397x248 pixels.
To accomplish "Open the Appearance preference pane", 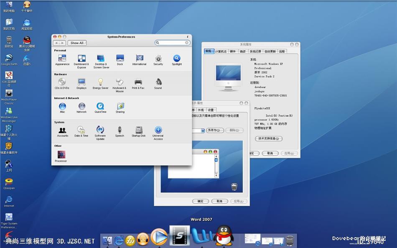I will point(62,60).
